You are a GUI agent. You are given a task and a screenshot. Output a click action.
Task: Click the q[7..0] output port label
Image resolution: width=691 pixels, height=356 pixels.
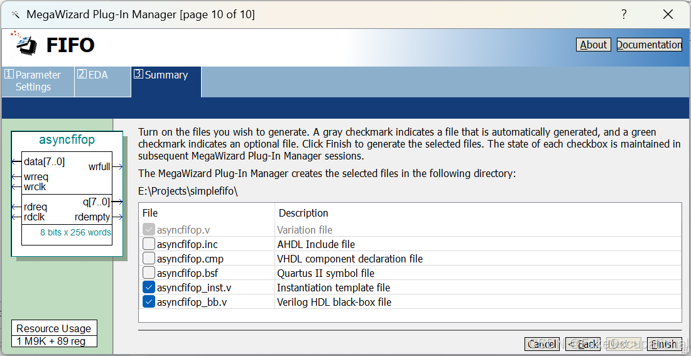(97, 202)
